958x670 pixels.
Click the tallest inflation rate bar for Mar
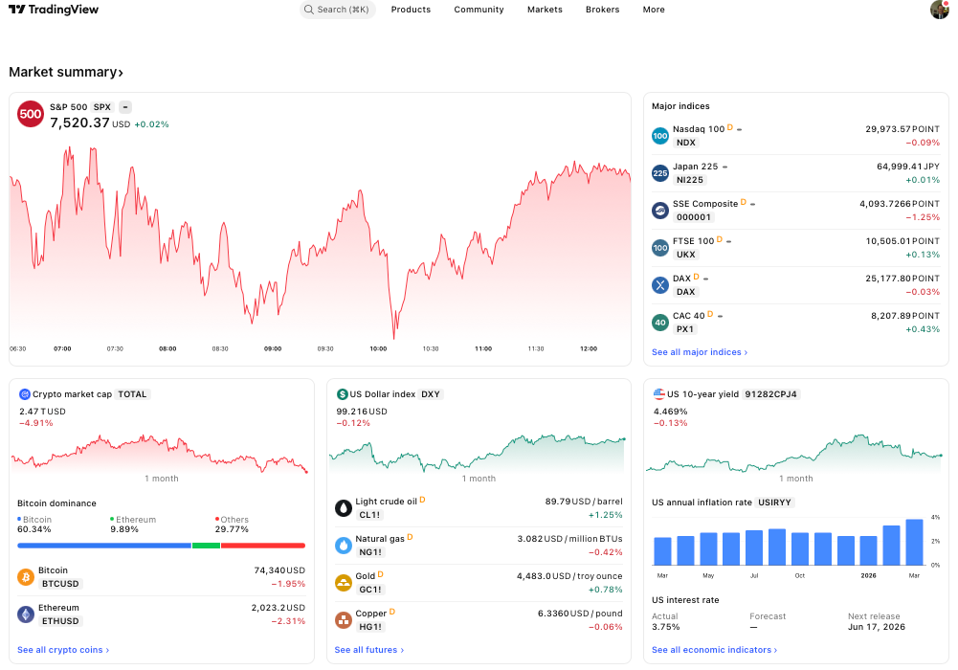pos(914,543)
